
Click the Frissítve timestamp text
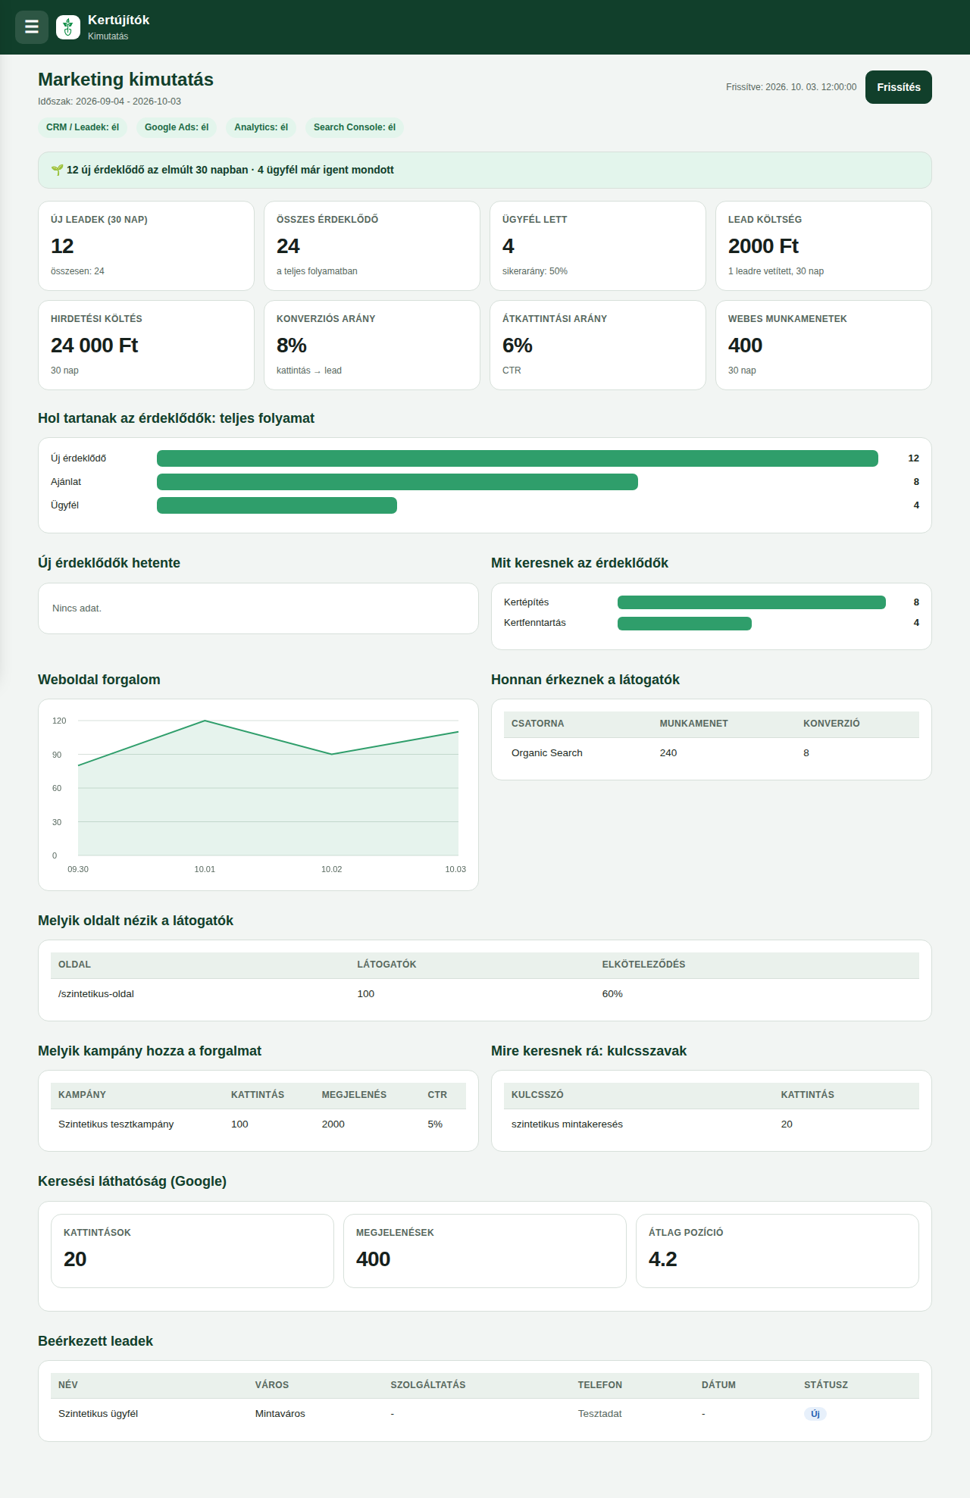click(791, 87)
